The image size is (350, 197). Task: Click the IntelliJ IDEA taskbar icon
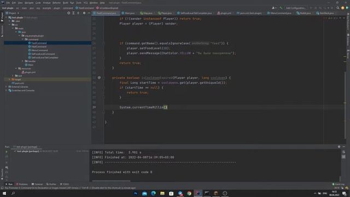pos(198,193)
